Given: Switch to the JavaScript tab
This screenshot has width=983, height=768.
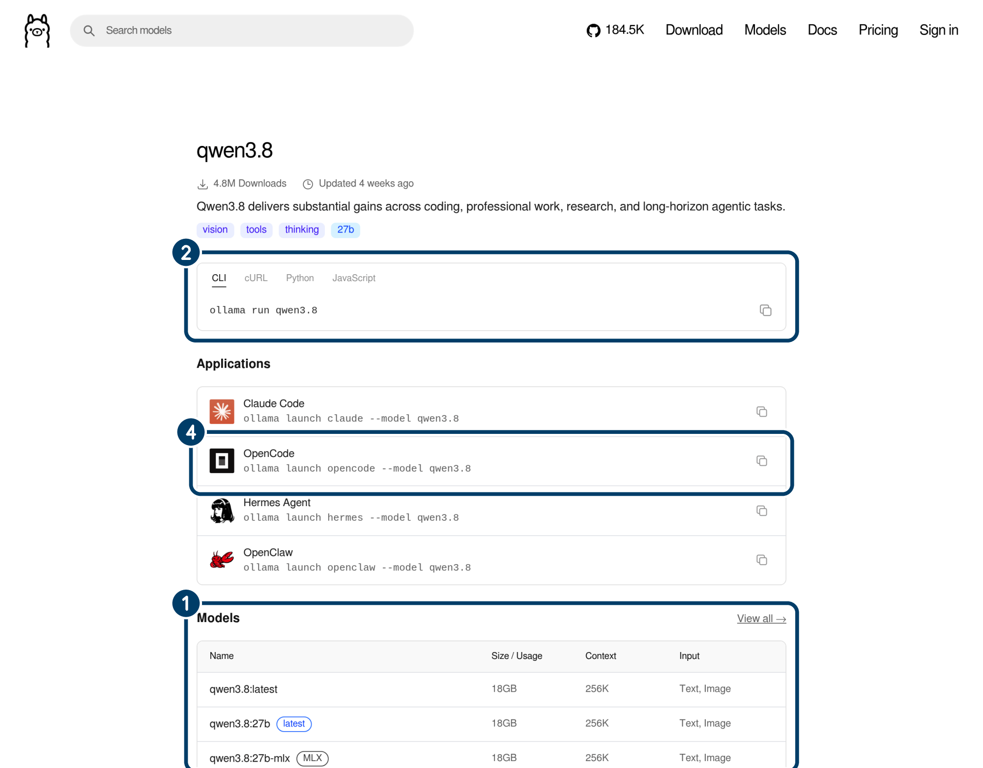Looking at the screenshot, I should [354, 278].
